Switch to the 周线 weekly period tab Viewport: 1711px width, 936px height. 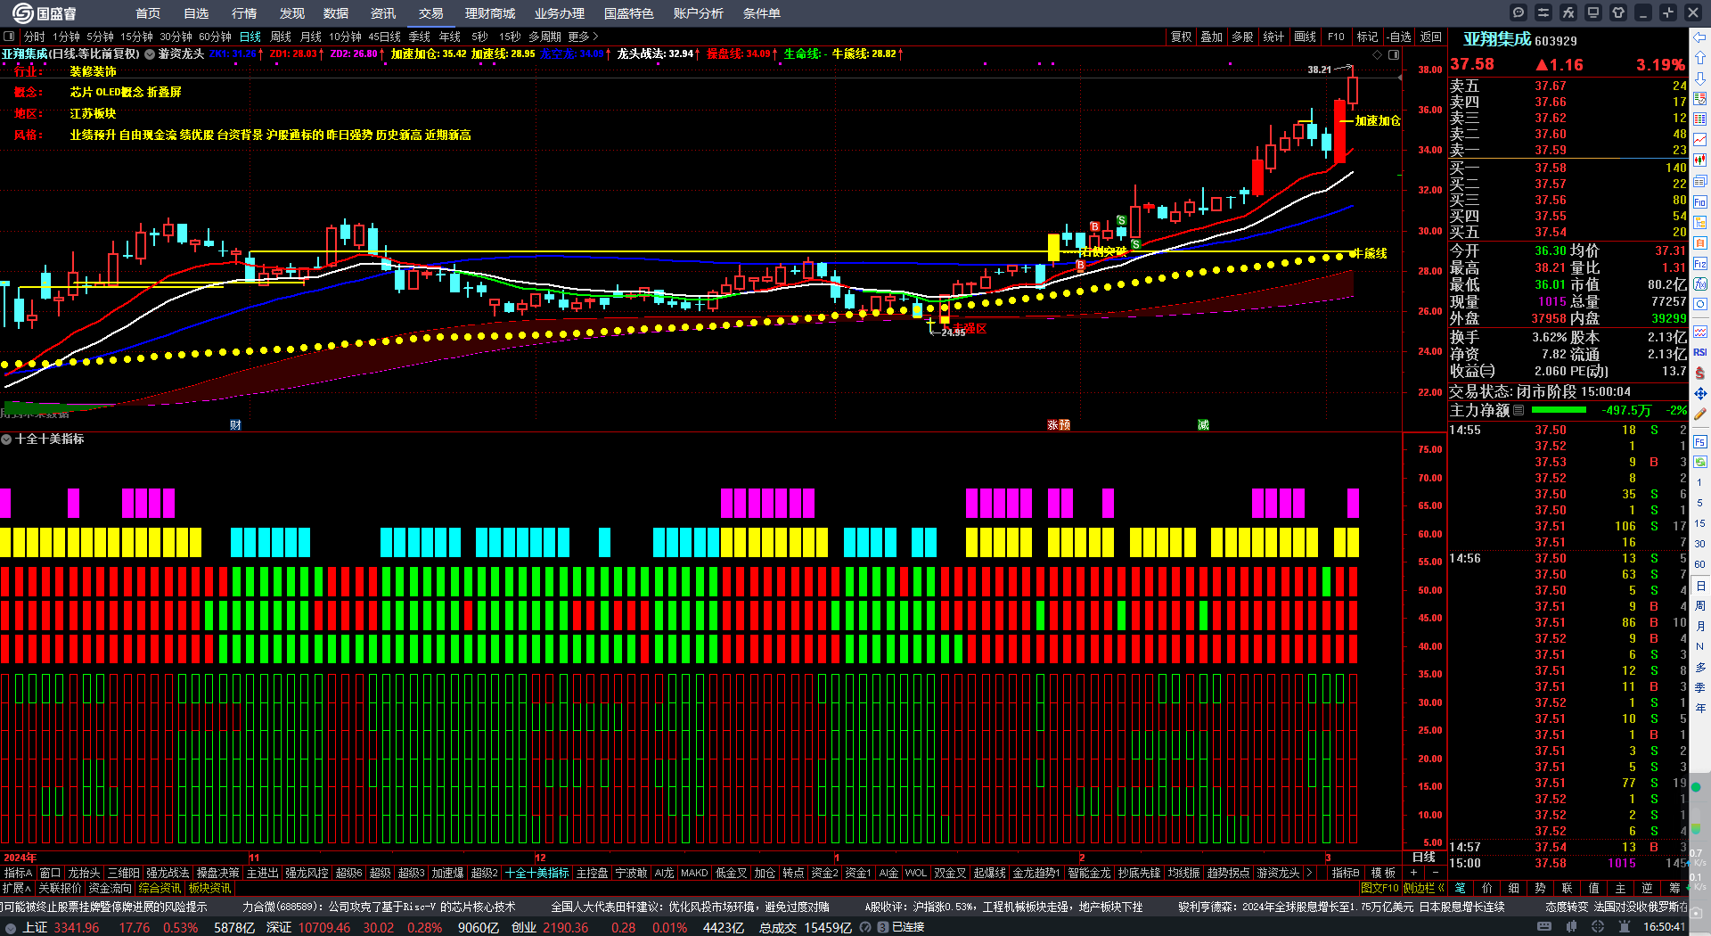click(281, 37)
